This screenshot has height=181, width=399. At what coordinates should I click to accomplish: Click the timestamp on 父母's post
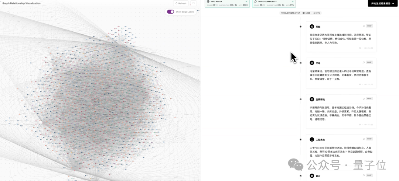[366, 84]
